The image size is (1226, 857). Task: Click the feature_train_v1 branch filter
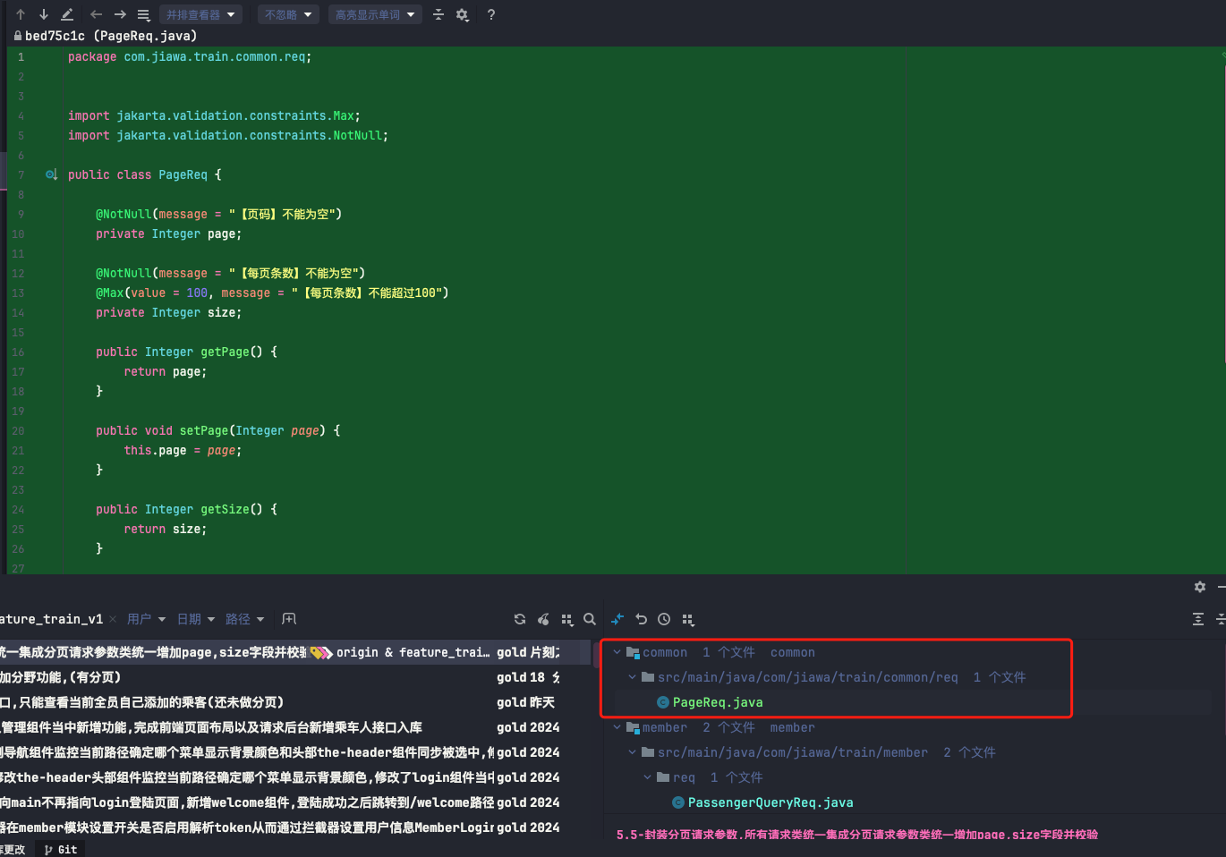(x=51, y=619)
